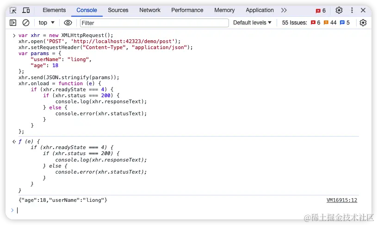Open the Default levels dropdown
The height and width of the screenshot is (225, 377).
[x=252, y=23]
